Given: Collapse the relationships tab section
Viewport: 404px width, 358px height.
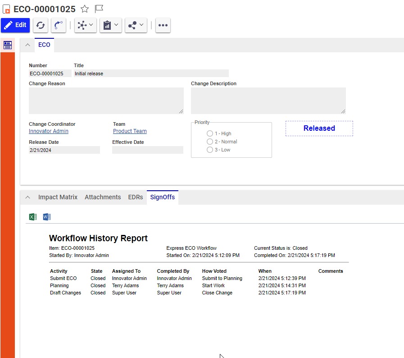Looking at the screenshot, I should (27, 197).
